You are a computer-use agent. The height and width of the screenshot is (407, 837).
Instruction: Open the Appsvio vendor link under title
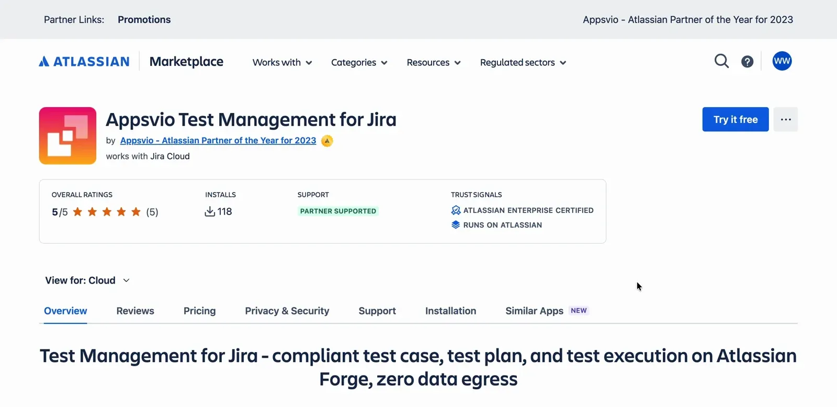coord(218,140)
